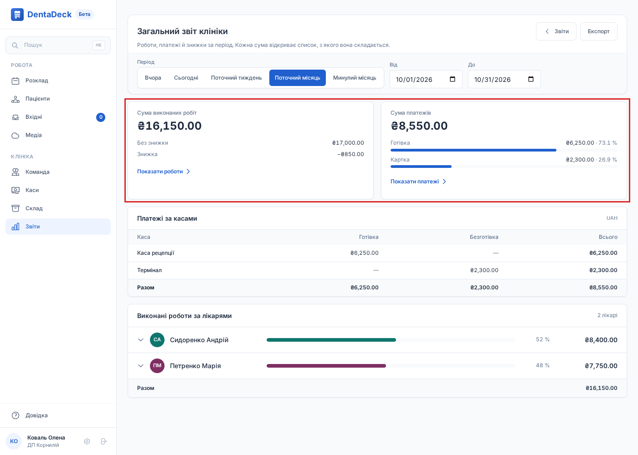
Task: Select the Минулий місяць period
Action: click(355, 78)
